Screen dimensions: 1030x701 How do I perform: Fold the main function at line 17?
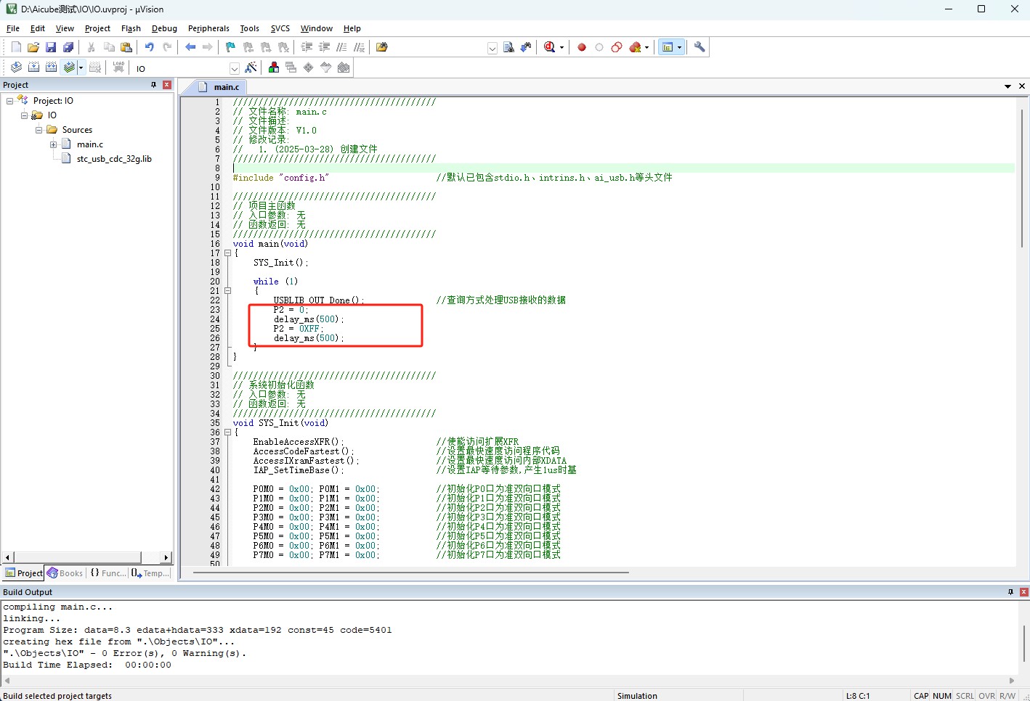click(x=227, y=253)
